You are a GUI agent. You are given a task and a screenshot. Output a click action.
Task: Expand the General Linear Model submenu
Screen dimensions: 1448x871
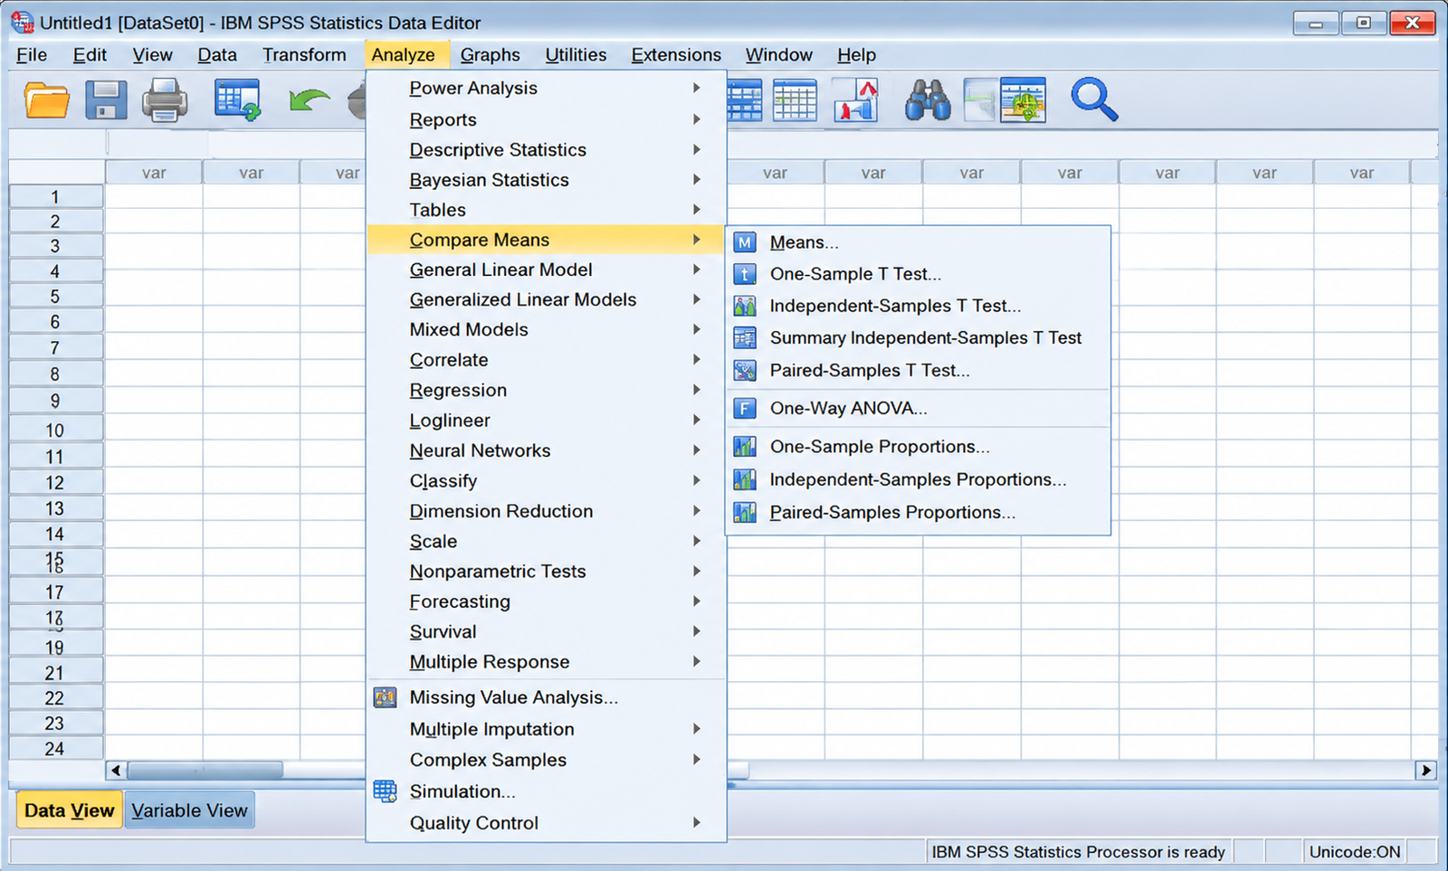[x=696, y=270]
